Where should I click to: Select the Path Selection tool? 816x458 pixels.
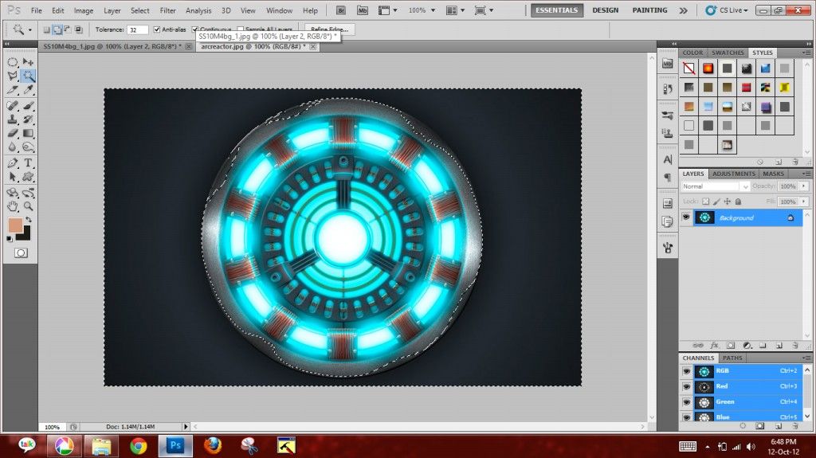(13, 178)
